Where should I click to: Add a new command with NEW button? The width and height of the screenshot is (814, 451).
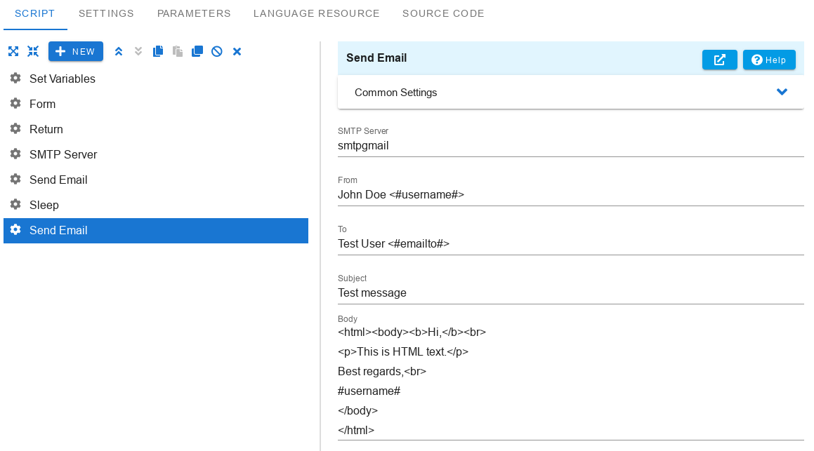pos(76,51)
